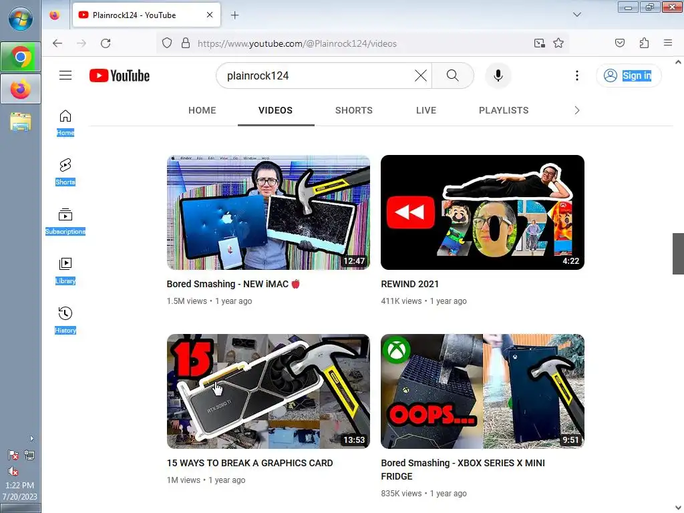Click the YouTube logo

pos(120,75)
